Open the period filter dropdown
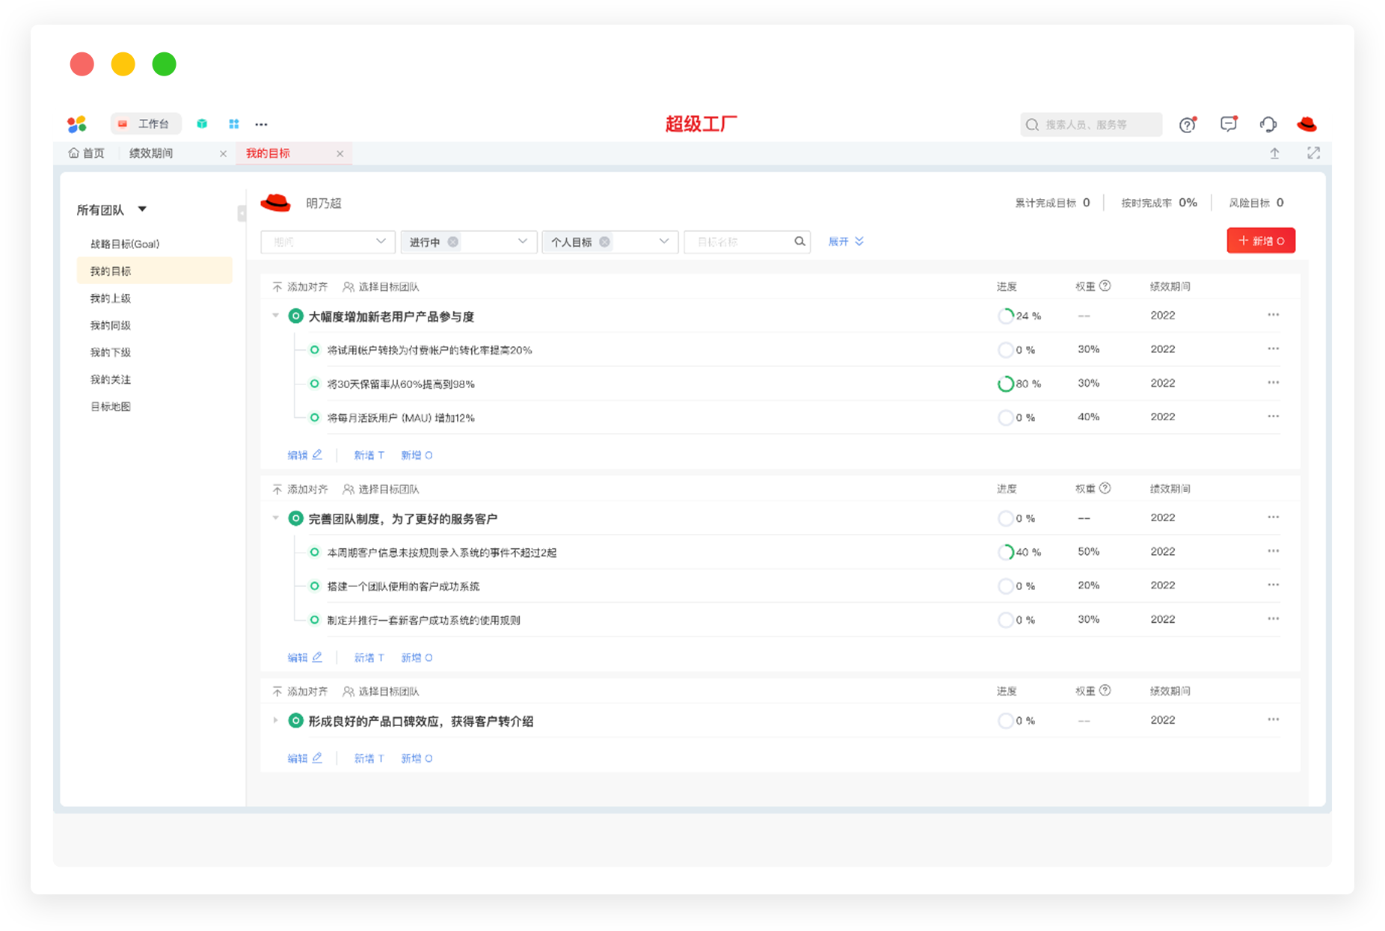1385x931 pixels. 328,242
